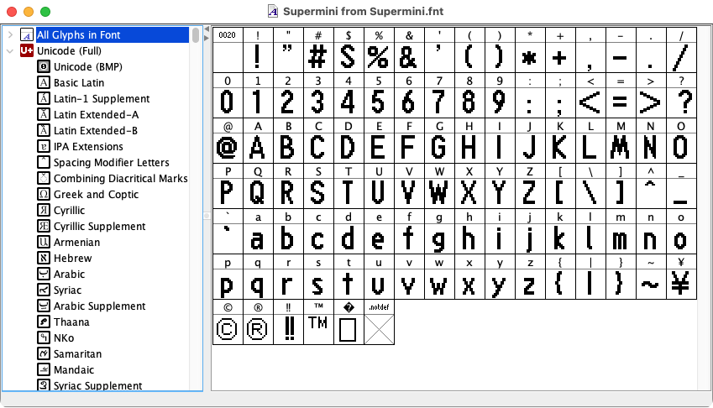713x408 pixels.
Task: Select the lowercase z glyph cell
Action: pyautogui.click(x=530, y=277)
